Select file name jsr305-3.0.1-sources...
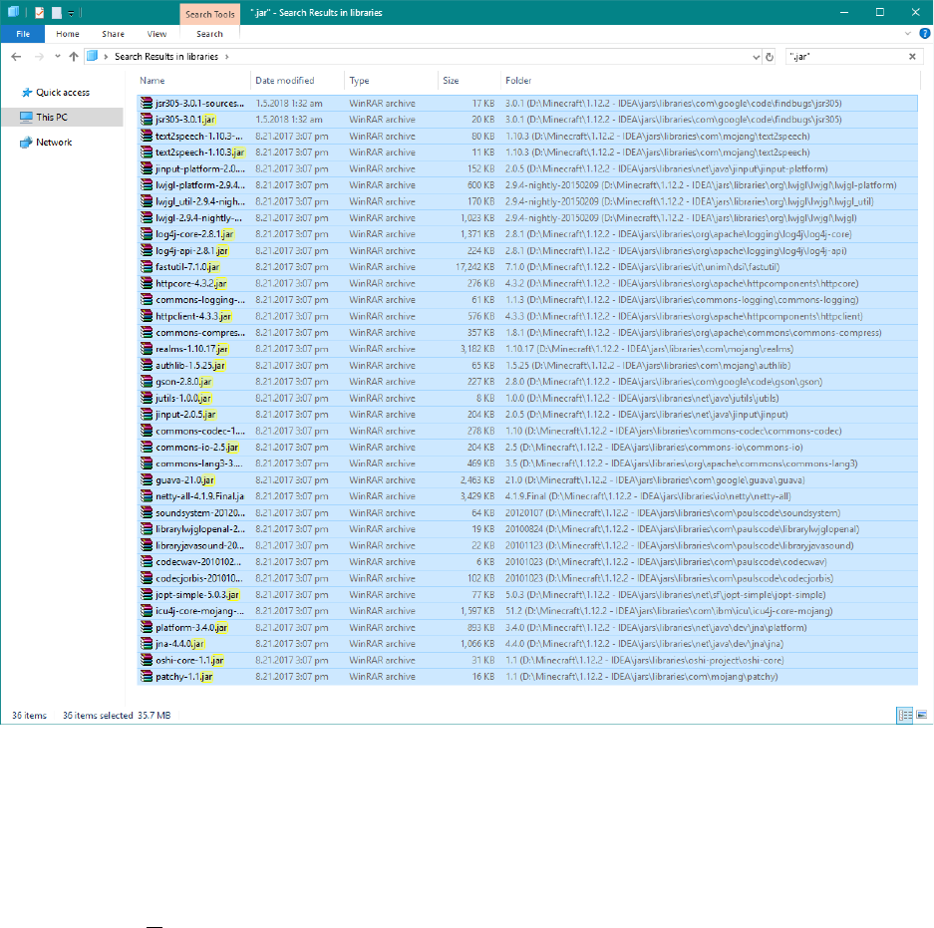934x928 pixels. tap(199, 103)
